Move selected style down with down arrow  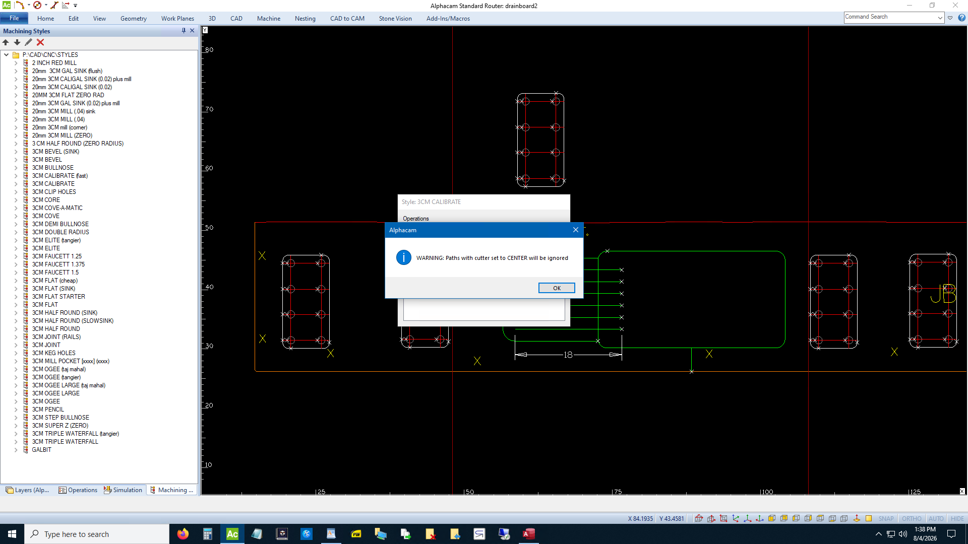pyautogui.click(x=17, y=42)
